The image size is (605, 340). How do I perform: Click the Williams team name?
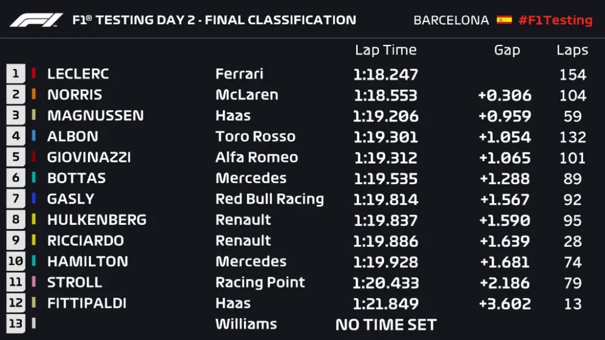pos(246,324)
